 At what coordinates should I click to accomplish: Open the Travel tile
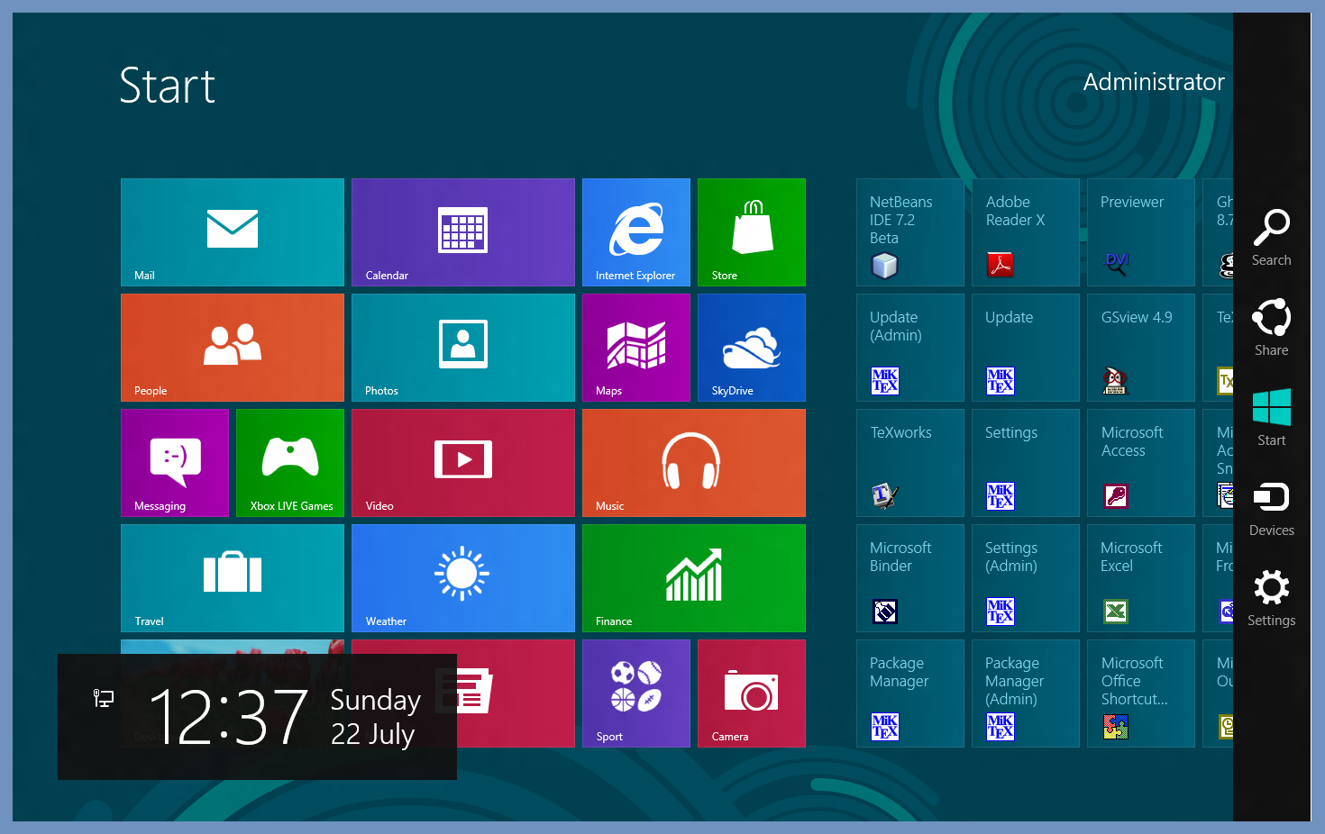[x=233, y=578]
